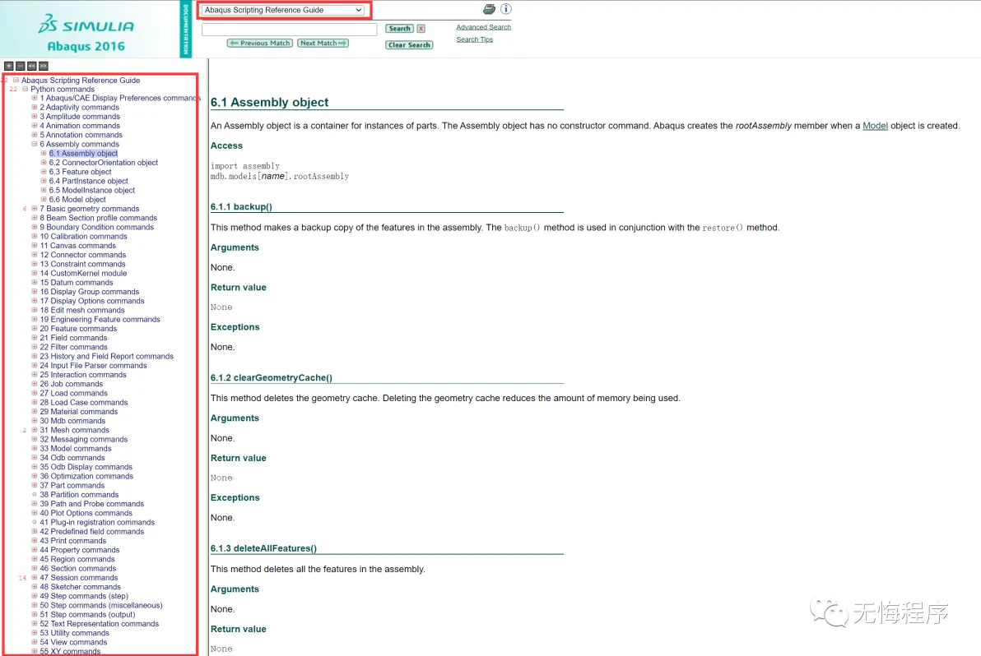Open 44 Property commands
This screenshot has width=981, height=656.
[x=80, y=550]
